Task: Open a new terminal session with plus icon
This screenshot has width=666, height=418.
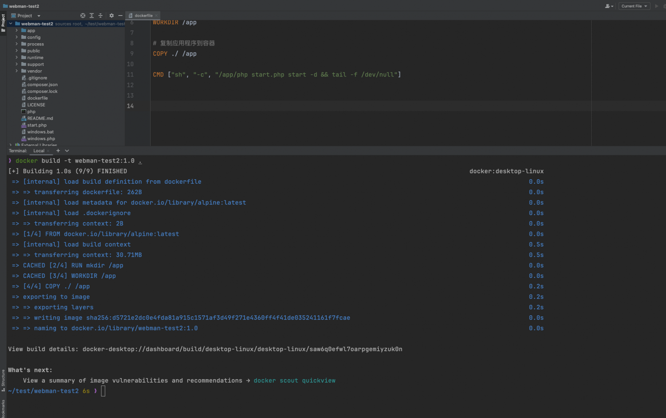Action: pyautogui.click(x=58, y=151)
